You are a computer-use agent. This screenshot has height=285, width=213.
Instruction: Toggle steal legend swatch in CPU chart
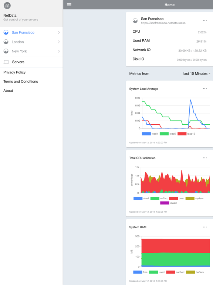(138, 198)
